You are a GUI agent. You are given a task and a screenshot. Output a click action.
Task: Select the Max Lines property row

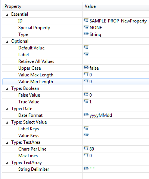(x=75, y=156)
